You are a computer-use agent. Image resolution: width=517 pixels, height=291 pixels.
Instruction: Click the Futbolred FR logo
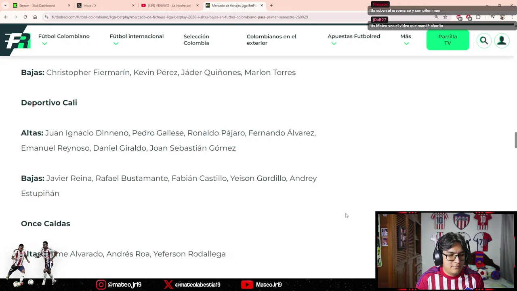click(x=17, y=41)
